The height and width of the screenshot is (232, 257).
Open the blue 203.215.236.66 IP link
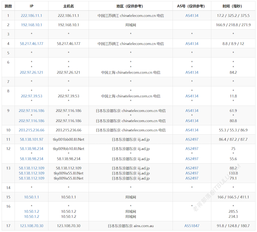(31, 130)
